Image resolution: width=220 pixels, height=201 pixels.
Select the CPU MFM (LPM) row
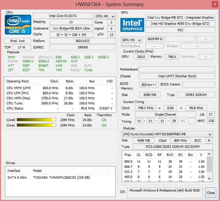point(60,88)
